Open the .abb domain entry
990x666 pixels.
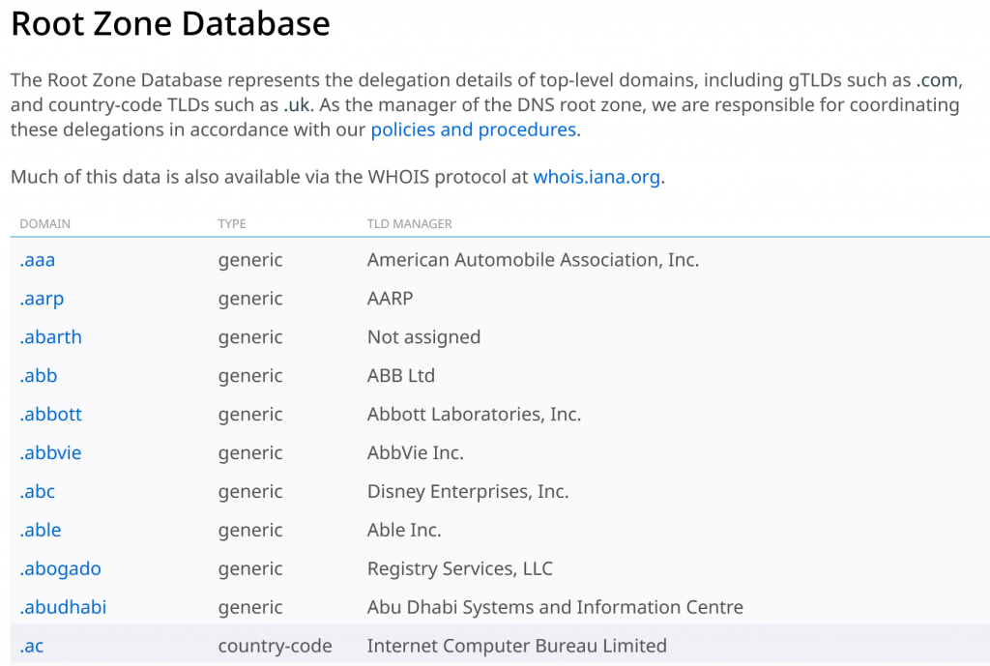click(39, 376)
